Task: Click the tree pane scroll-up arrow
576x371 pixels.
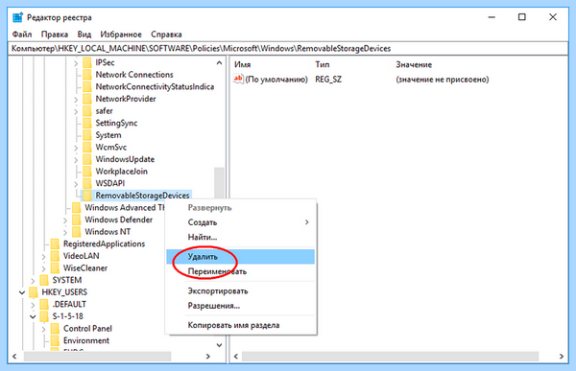Action: pyautogui.click(x=219, y=63)
